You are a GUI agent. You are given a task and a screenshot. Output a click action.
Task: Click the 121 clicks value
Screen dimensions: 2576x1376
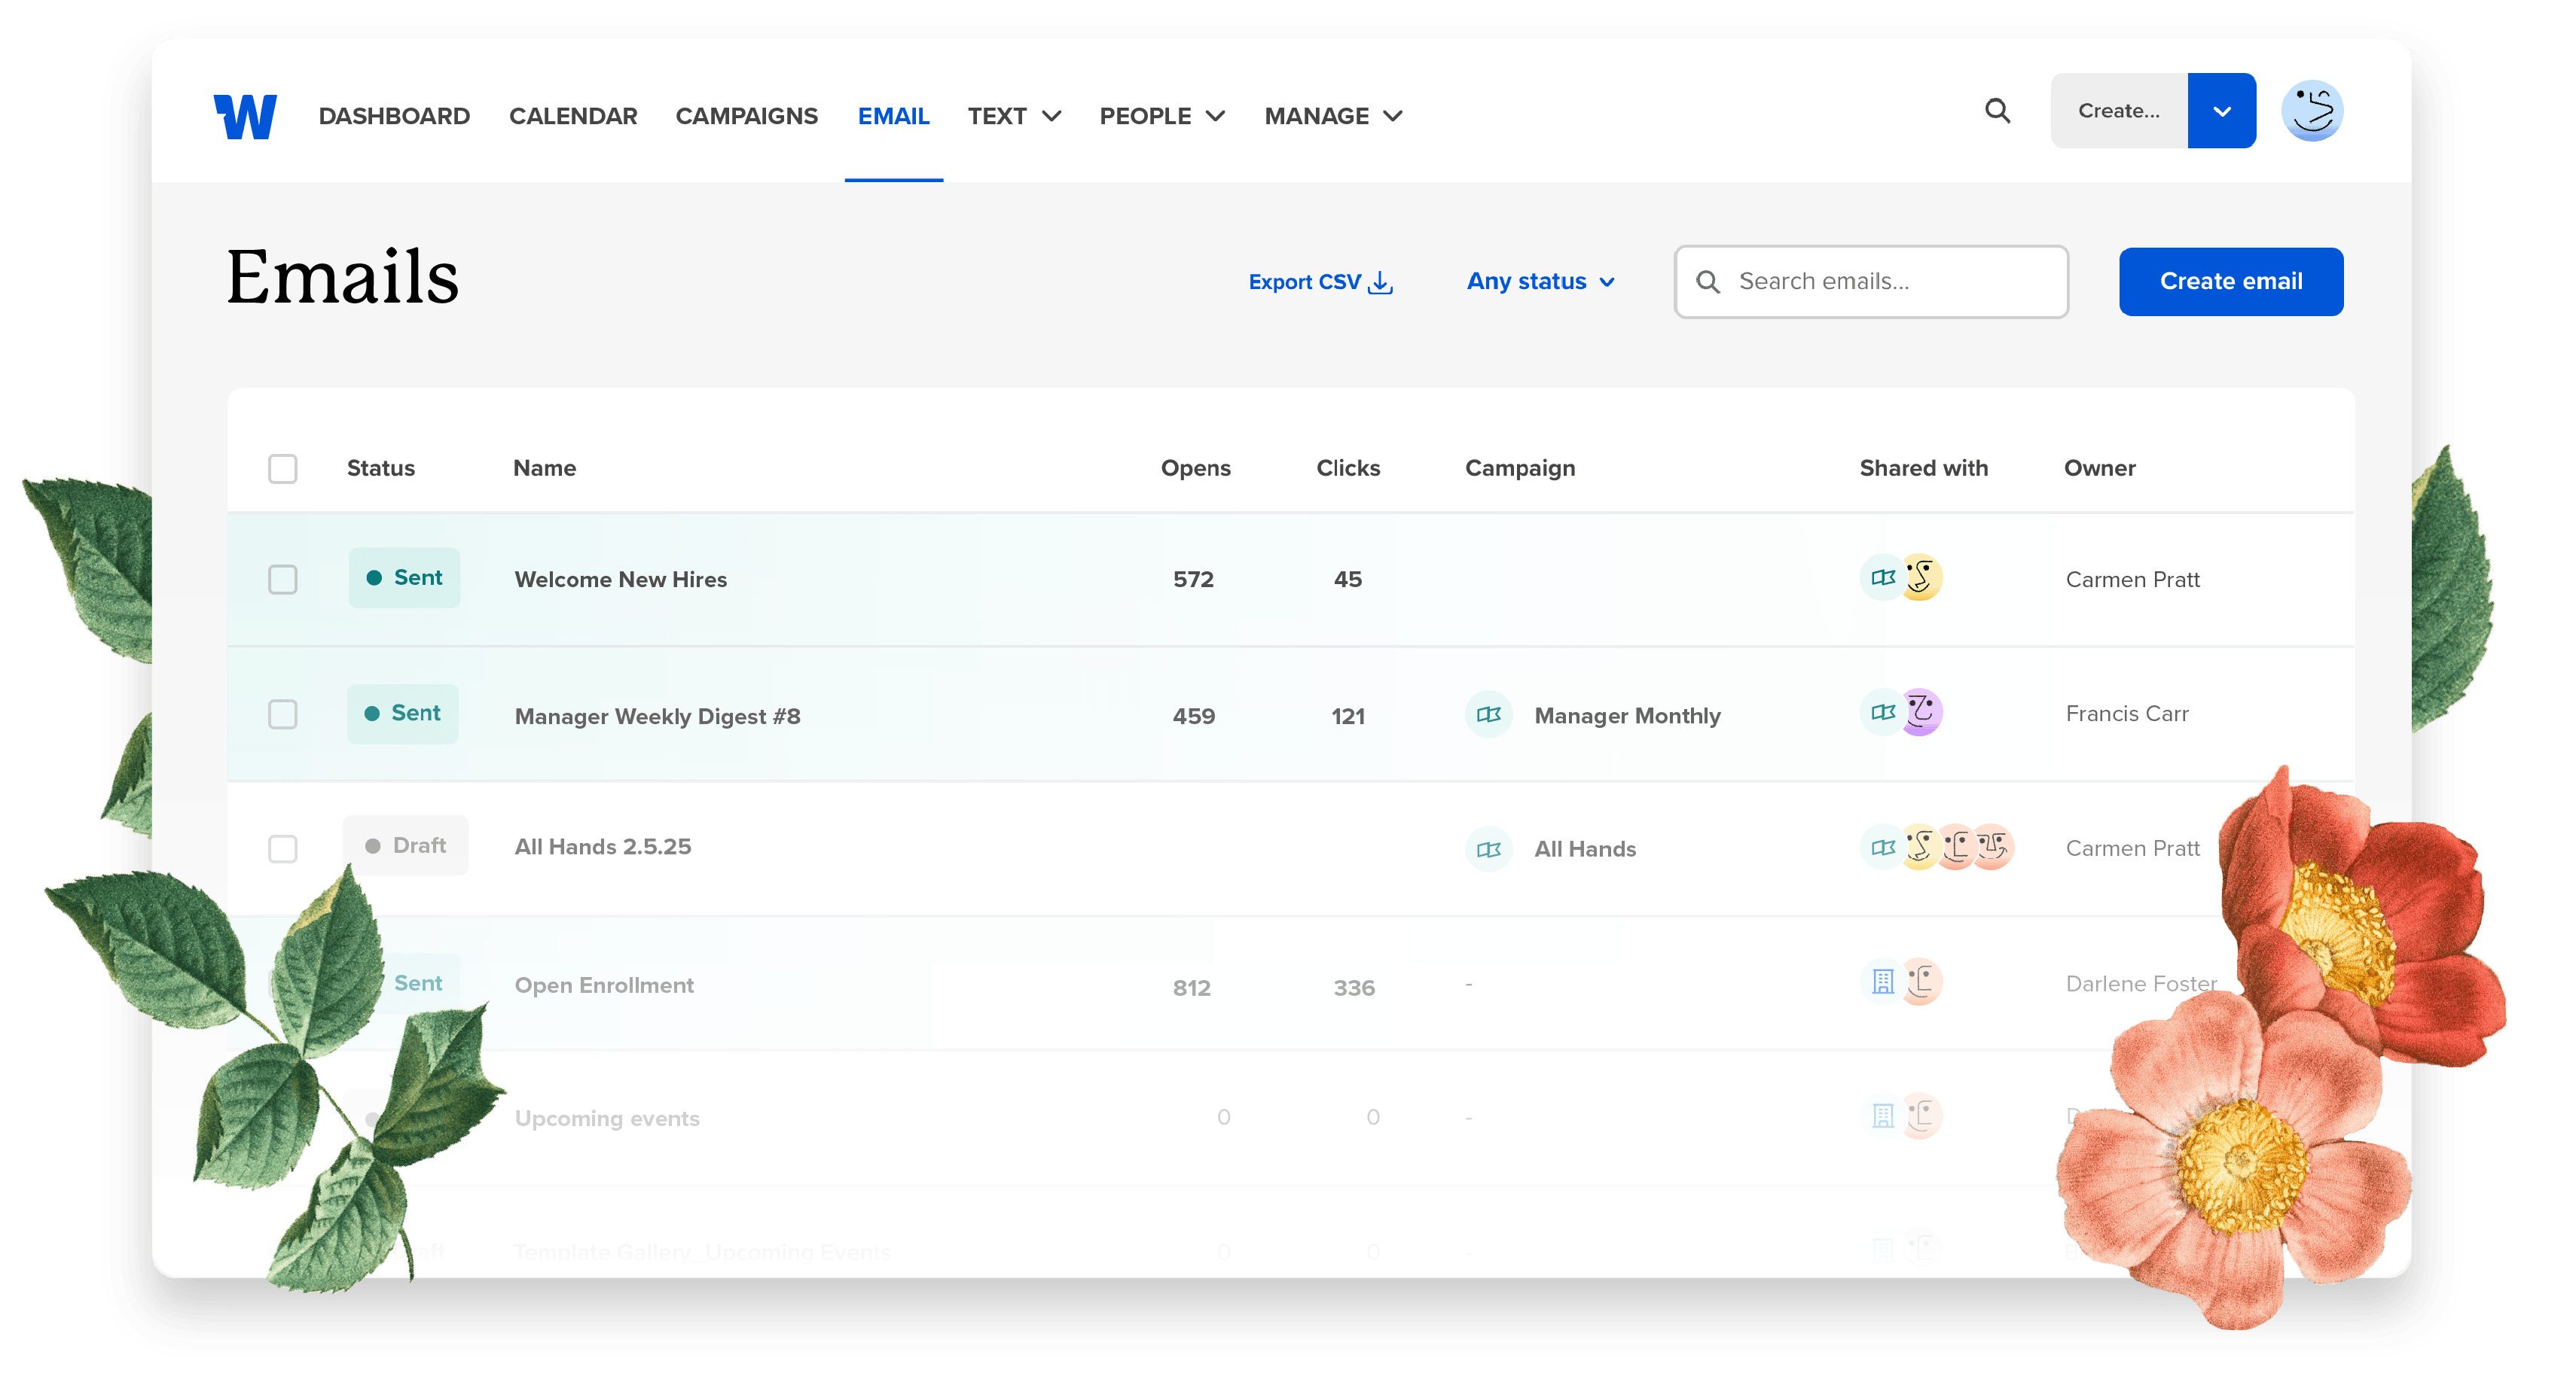[1348, 717]
